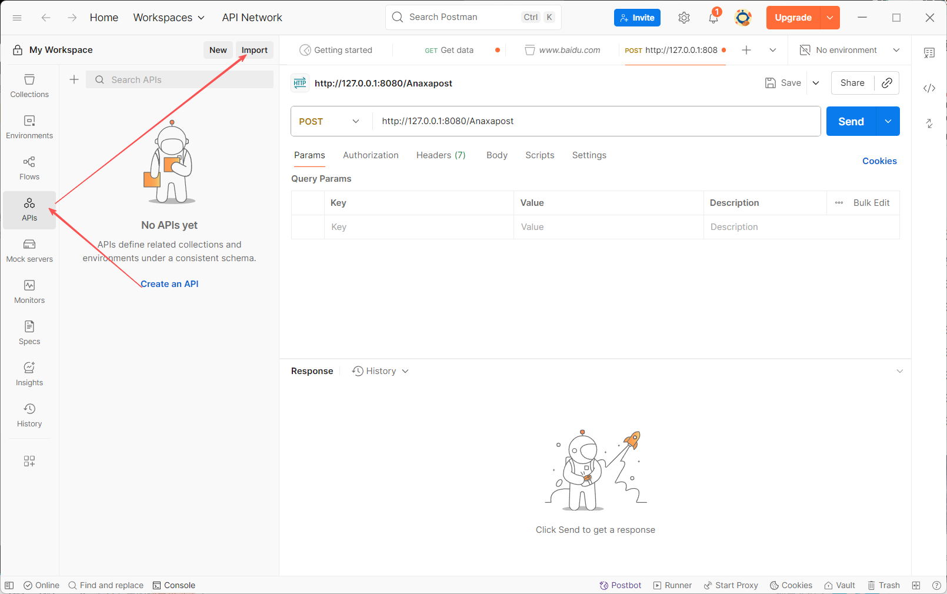
Task: Collapse the response pane chevron
Action: pos(899,371)
